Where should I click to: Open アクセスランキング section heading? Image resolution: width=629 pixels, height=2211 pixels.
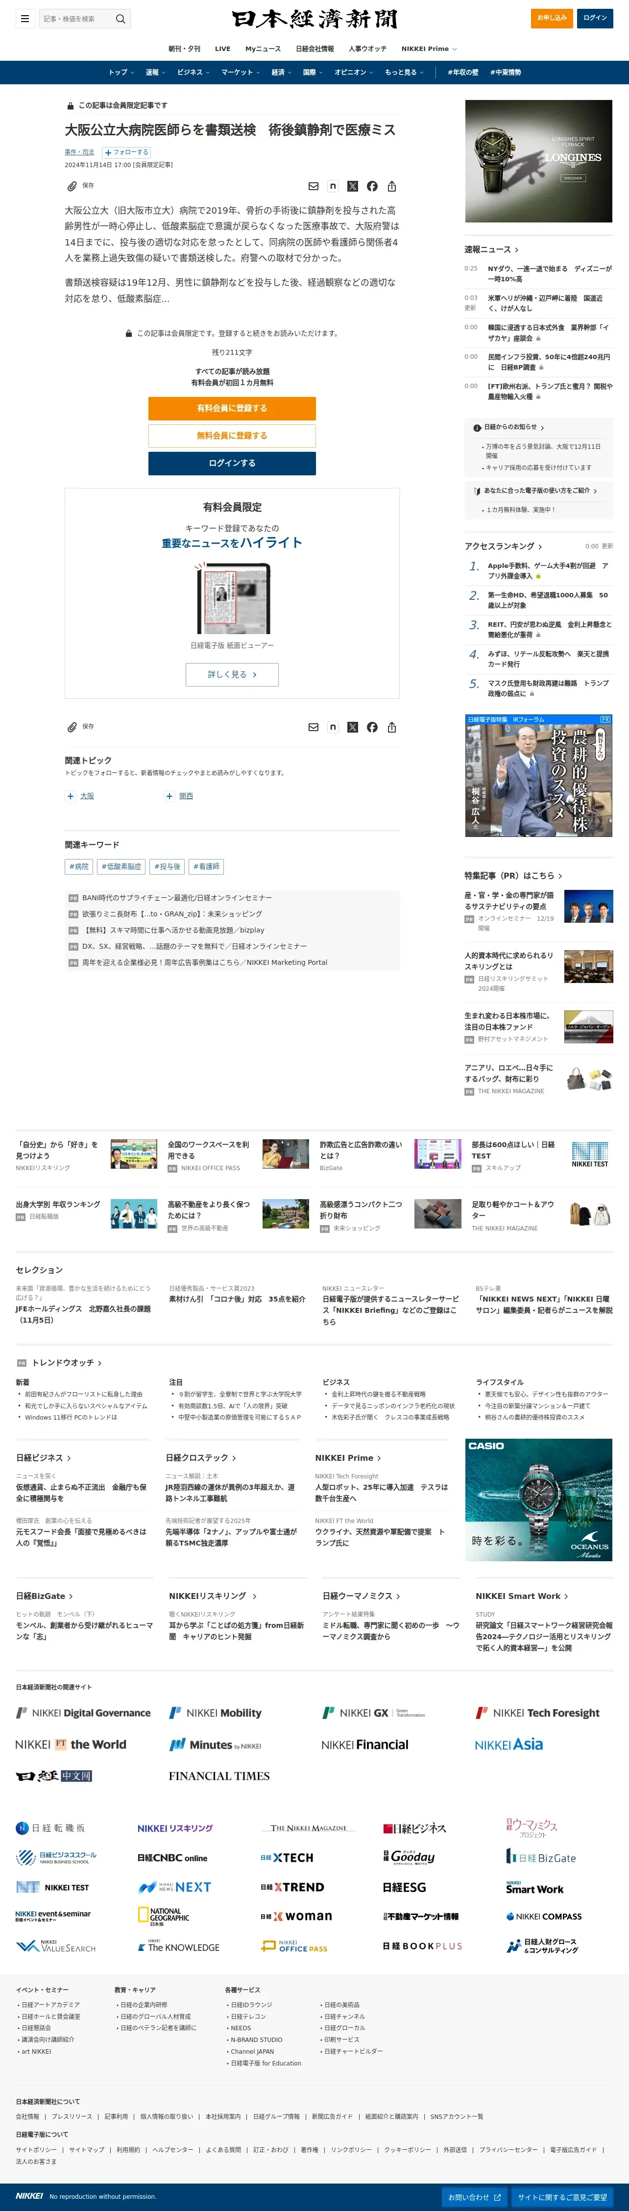(503, 547)
